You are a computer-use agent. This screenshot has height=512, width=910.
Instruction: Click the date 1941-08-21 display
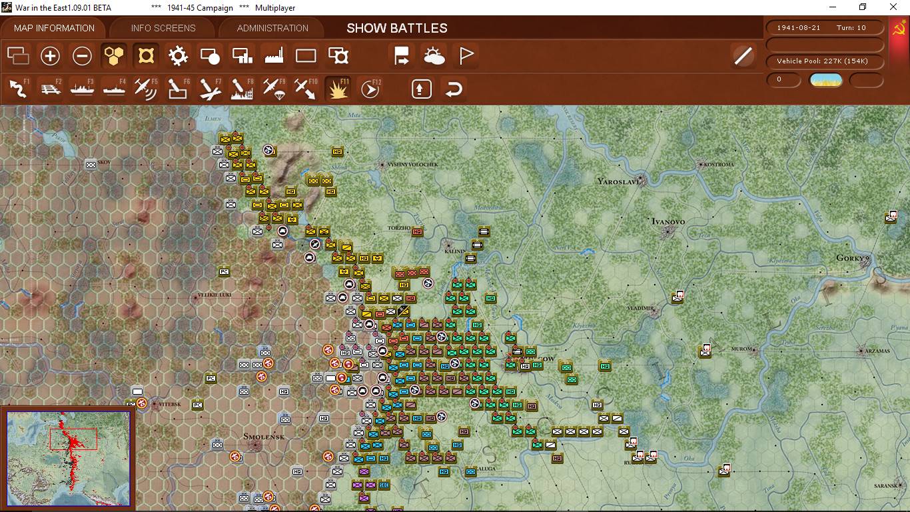click(798, 28)
